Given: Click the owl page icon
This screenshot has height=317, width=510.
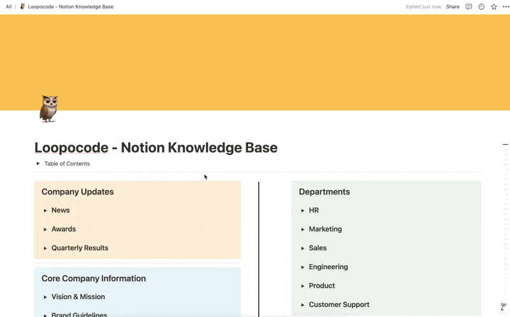Looking at the screenshot, I should (49, 108).
